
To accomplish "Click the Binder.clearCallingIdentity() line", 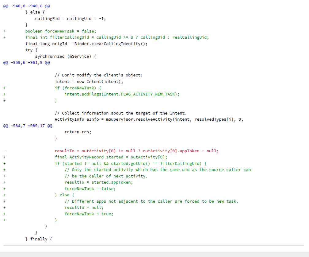I will 86,44.
